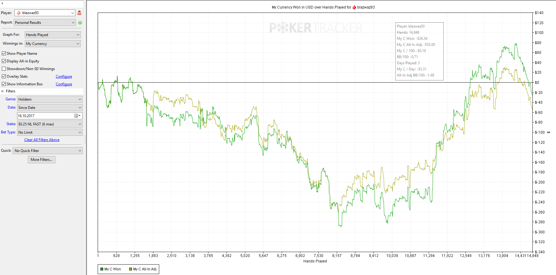The width and height of the screenshot is (556, 275).
Task: Click the $-340 label on the right axis
Action: 540,252
